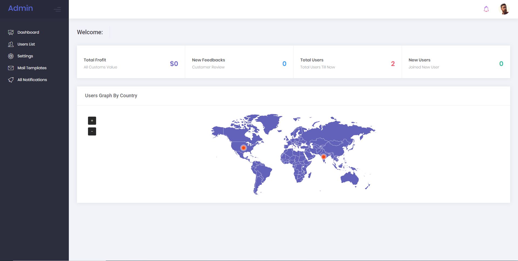Open the Settings menu label
Screen dimensions: 518x261
[x=25, y=56]
